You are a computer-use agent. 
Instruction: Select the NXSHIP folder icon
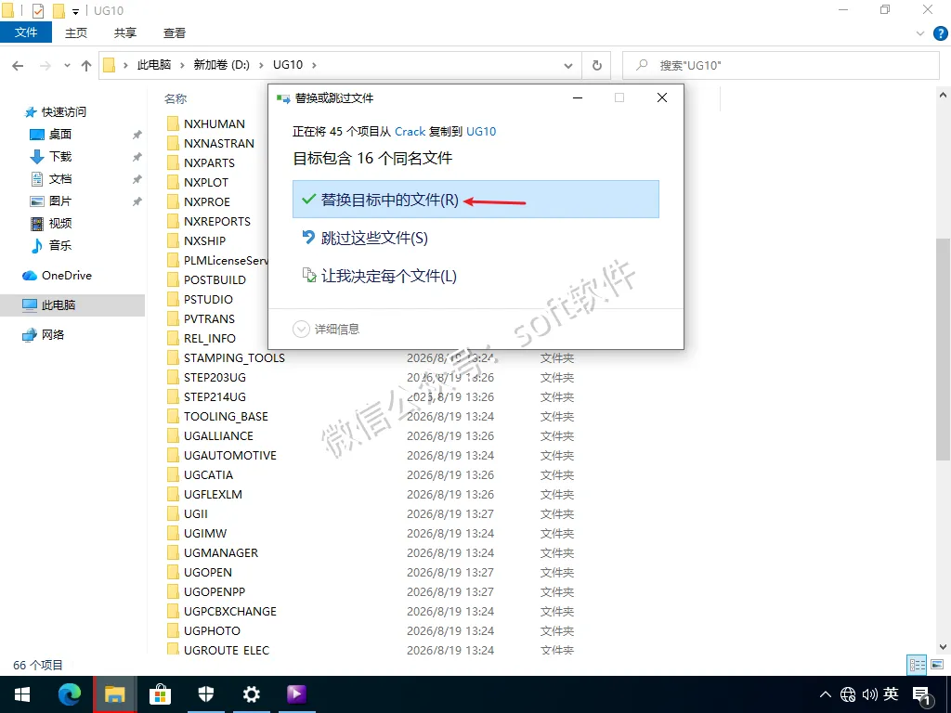tap(173, 240)
